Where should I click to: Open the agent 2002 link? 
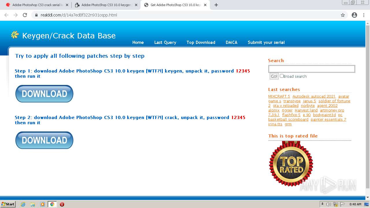pyautogui.click(x=327, y=106)
